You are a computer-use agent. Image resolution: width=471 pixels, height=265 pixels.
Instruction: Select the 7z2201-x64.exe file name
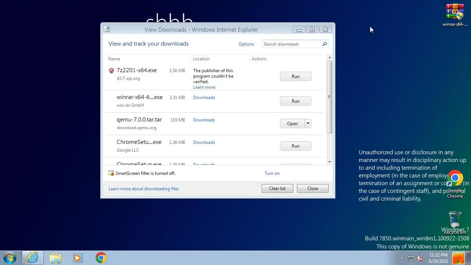137,70
